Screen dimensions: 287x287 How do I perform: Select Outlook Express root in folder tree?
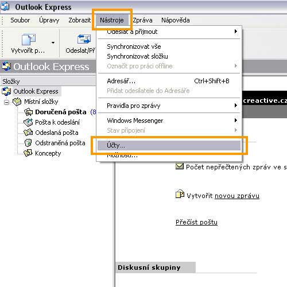pyautogui.click(x=36, y=91)
